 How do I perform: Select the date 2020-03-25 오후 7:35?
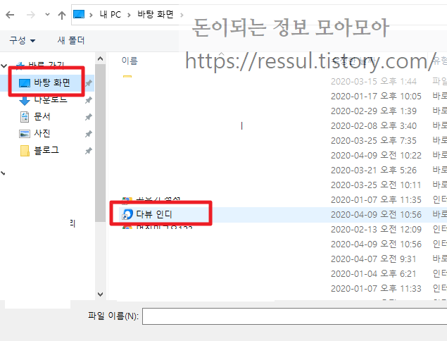tap(374, 141)
